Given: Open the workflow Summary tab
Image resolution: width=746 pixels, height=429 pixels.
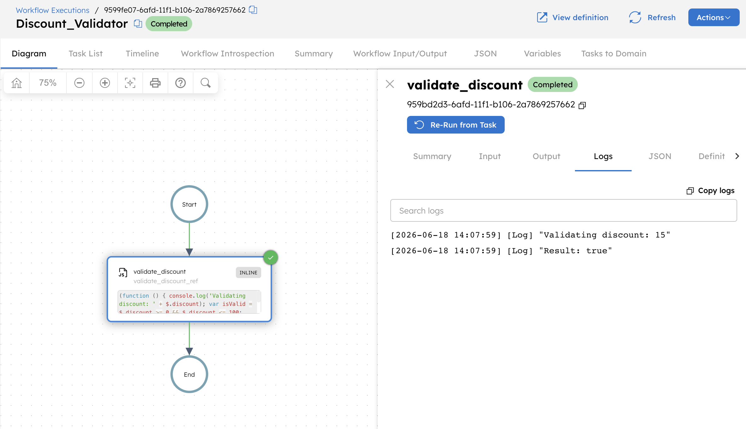Looking at the screenshot, I should 314,54.
